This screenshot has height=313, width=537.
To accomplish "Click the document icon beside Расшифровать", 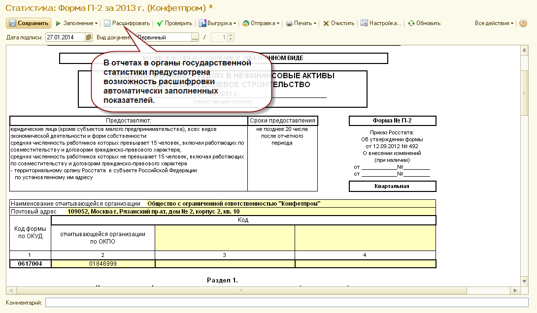I will (x=107, y=23).
